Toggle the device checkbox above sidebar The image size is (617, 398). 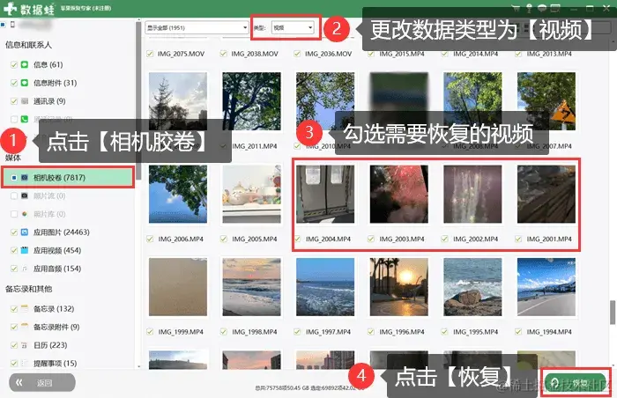pos(4,25)
